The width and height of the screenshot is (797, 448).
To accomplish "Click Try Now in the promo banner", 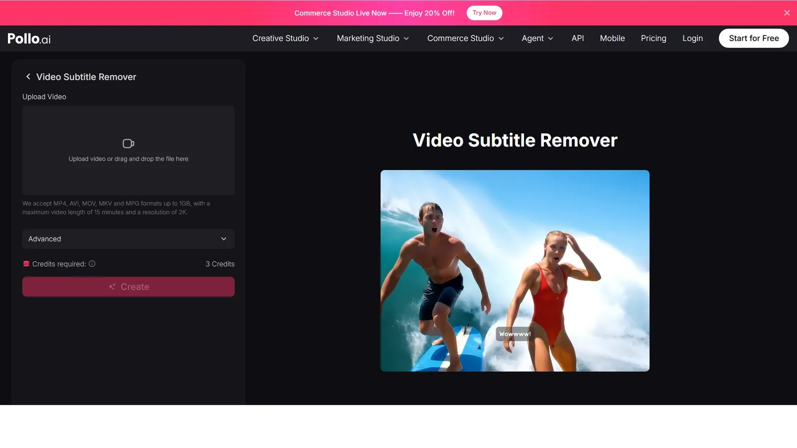I will click(484, 13).
